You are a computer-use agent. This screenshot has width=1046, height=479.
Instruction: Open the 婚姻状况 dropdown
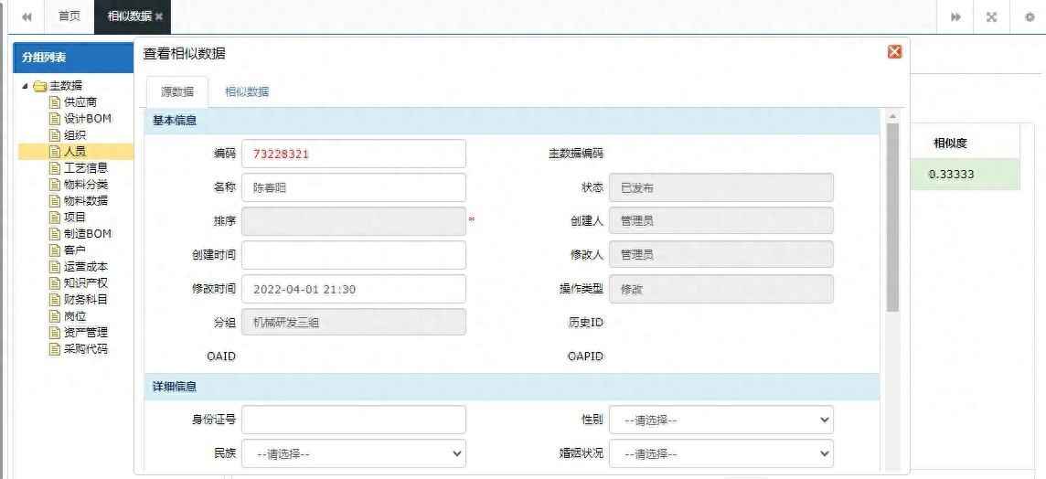tap(721, 453)
